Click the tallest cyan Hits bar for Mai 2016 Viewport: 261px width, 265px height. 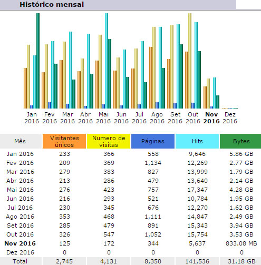click(x=107, y=61)
